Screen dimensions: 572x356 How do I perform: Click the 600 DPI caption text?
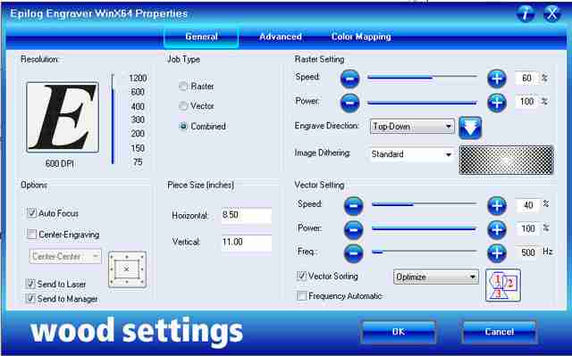[60, 164]
